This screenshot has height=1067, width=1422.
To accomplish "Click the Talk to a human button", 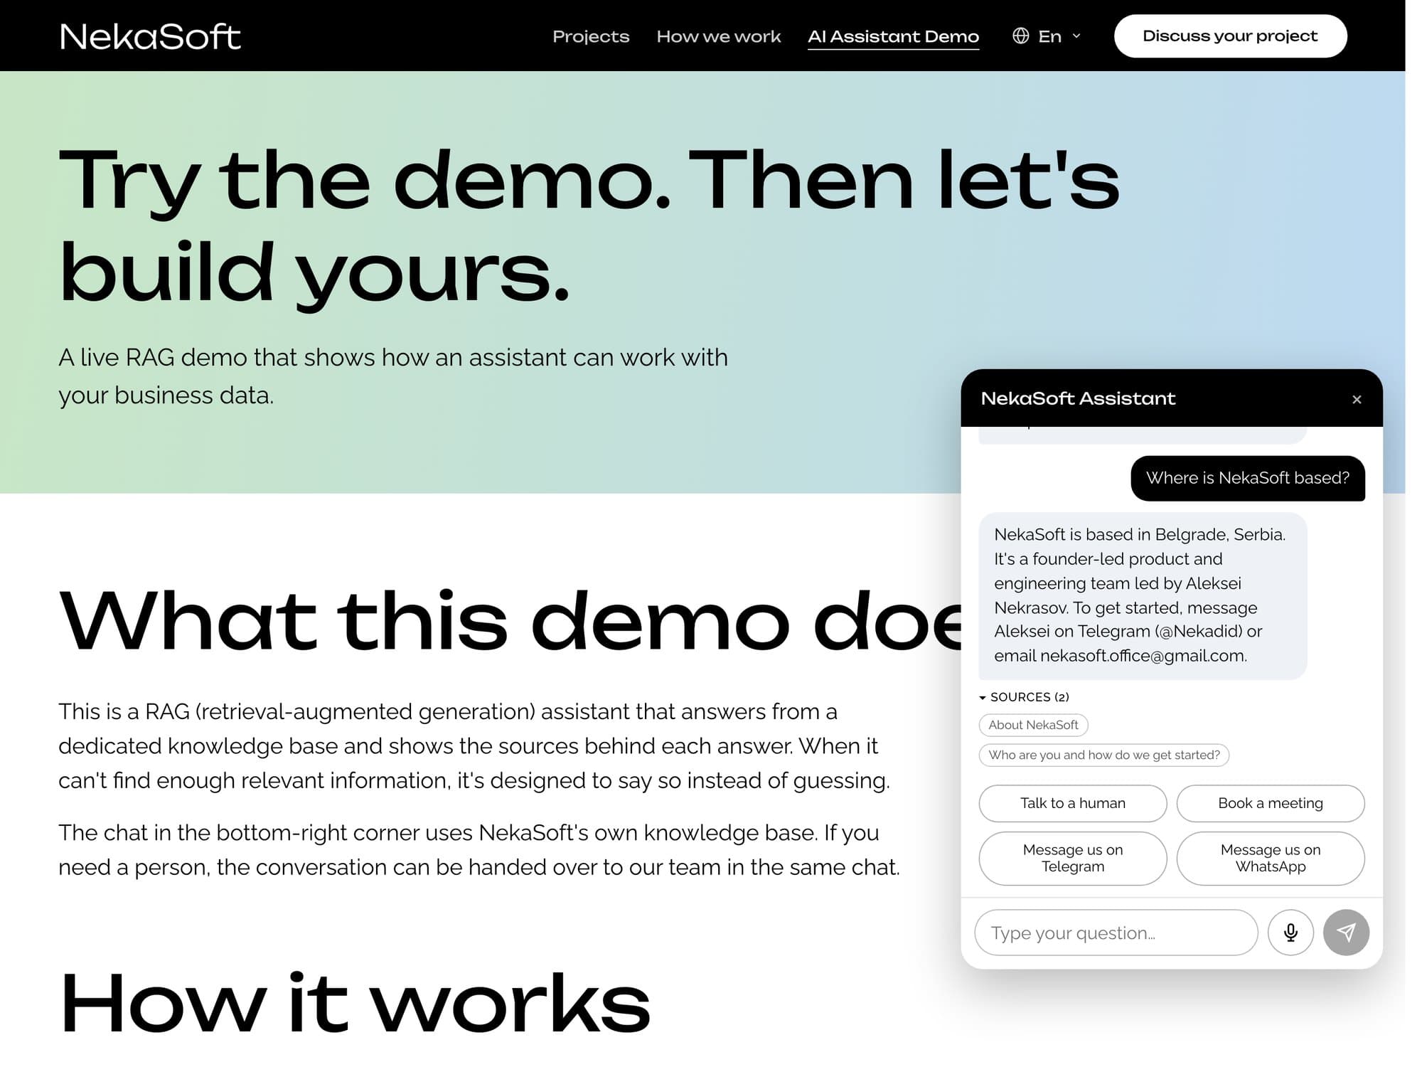I will tap(1072, 803).
